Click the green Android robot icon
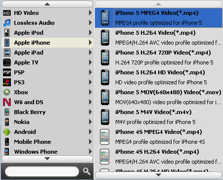The height and width of the screenshot is (180, 223). (x=7, y=132)
